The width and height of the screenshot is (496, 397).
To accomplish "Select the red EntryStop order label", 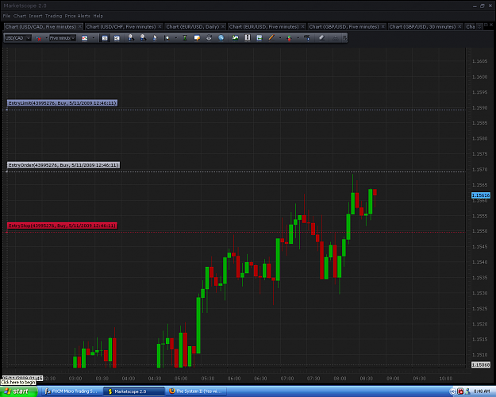I will [62, 225].
